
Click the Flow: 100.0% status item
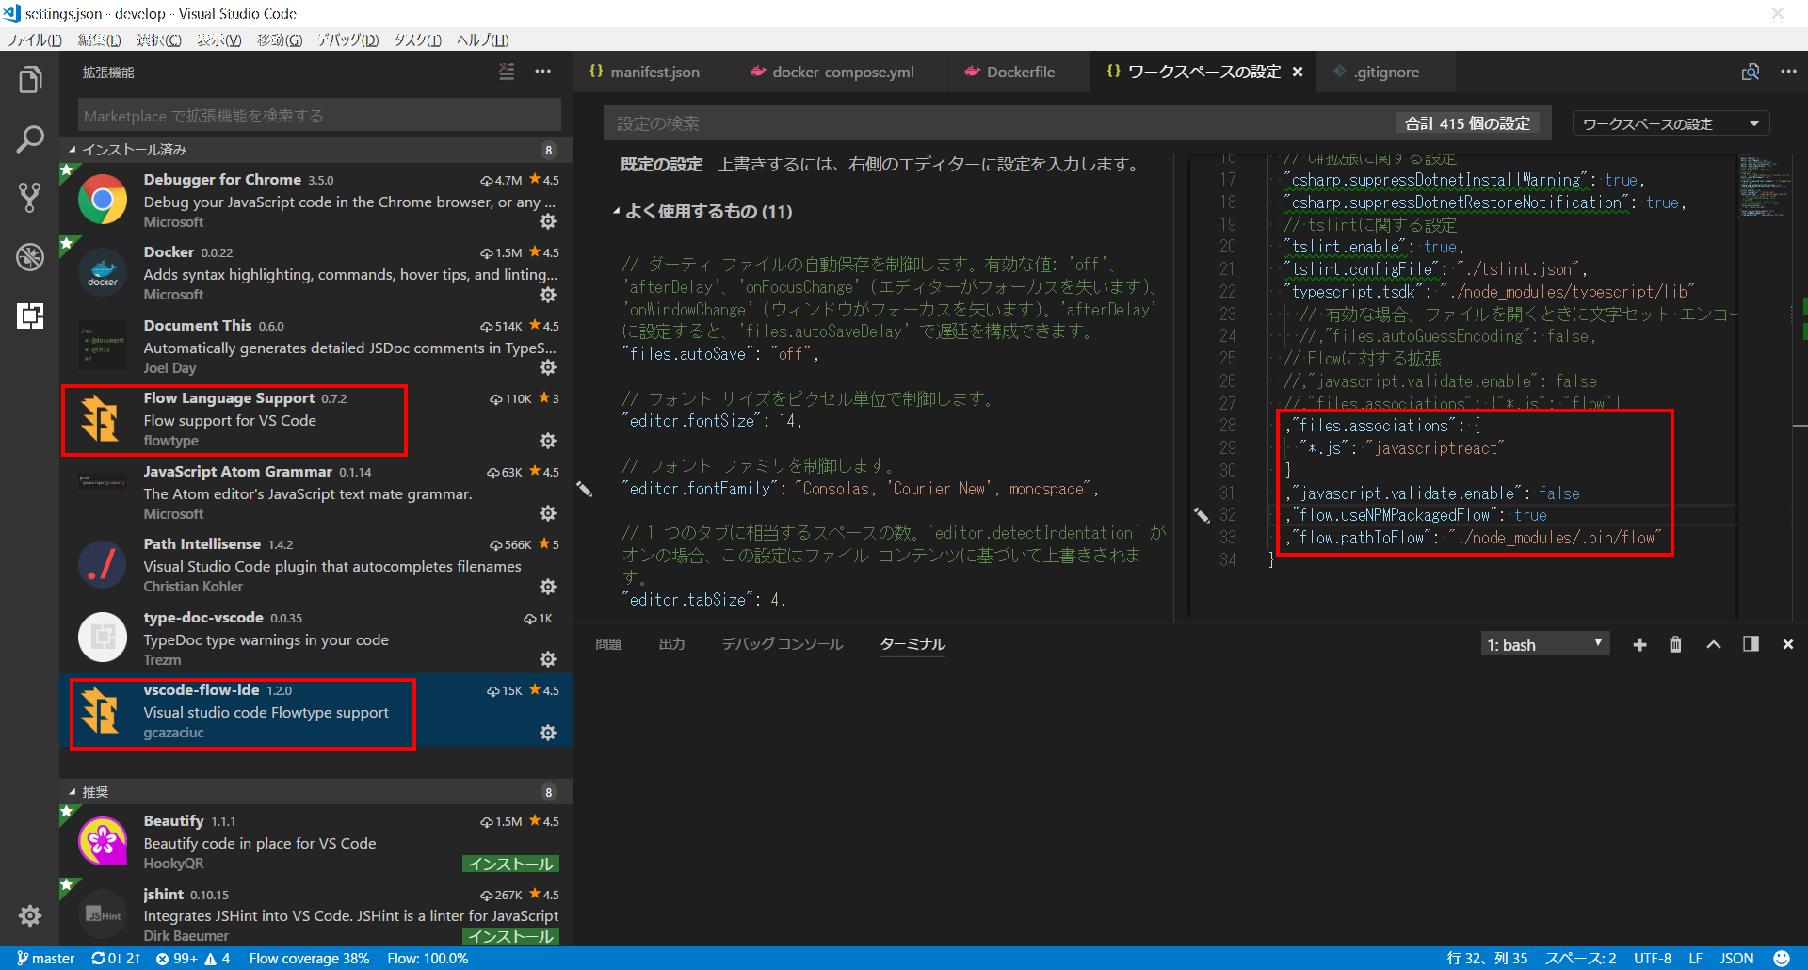click(428, 959)
